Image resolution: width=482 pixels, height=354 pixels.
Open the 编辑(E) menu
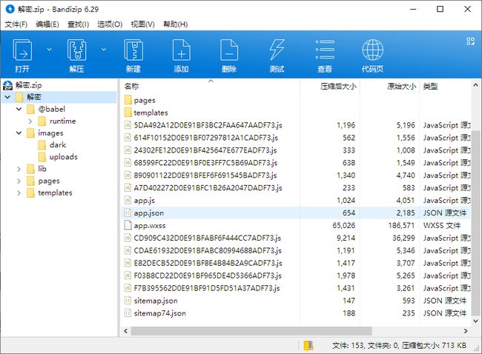(x=47, y=24)
